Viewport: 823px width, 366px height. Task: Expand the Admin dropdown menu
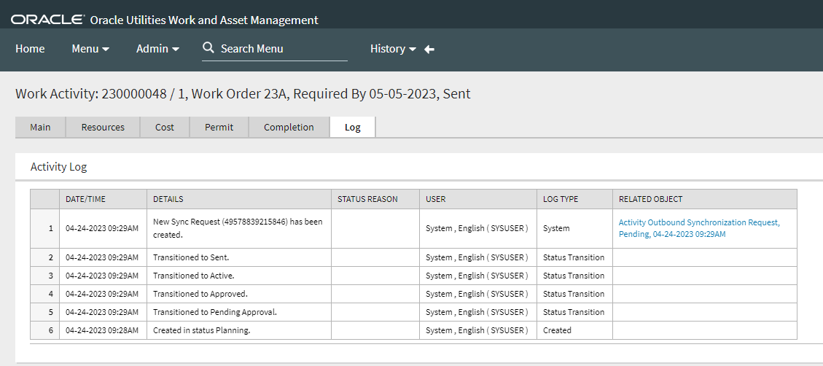pyautogui.click(x=157, y=49)
